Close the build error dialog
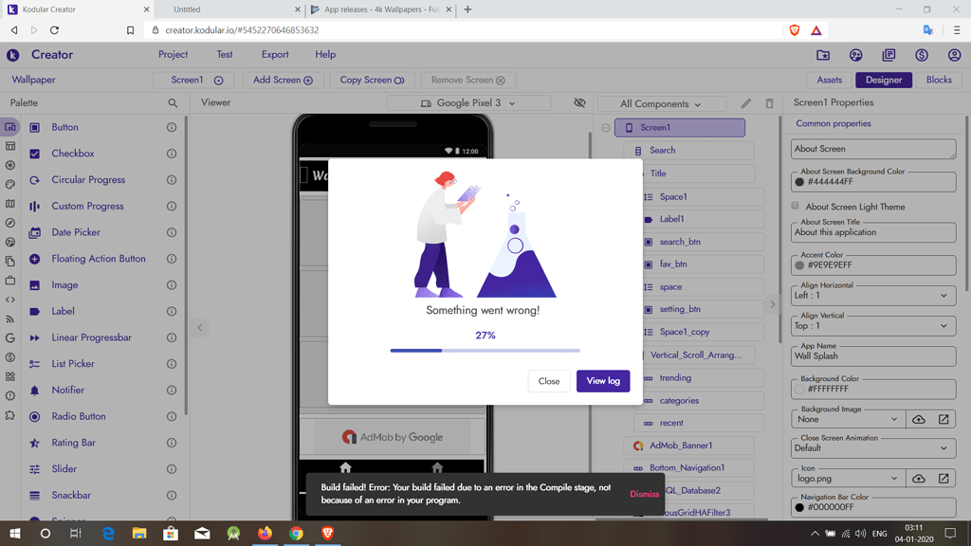 [x=549, y=381]
